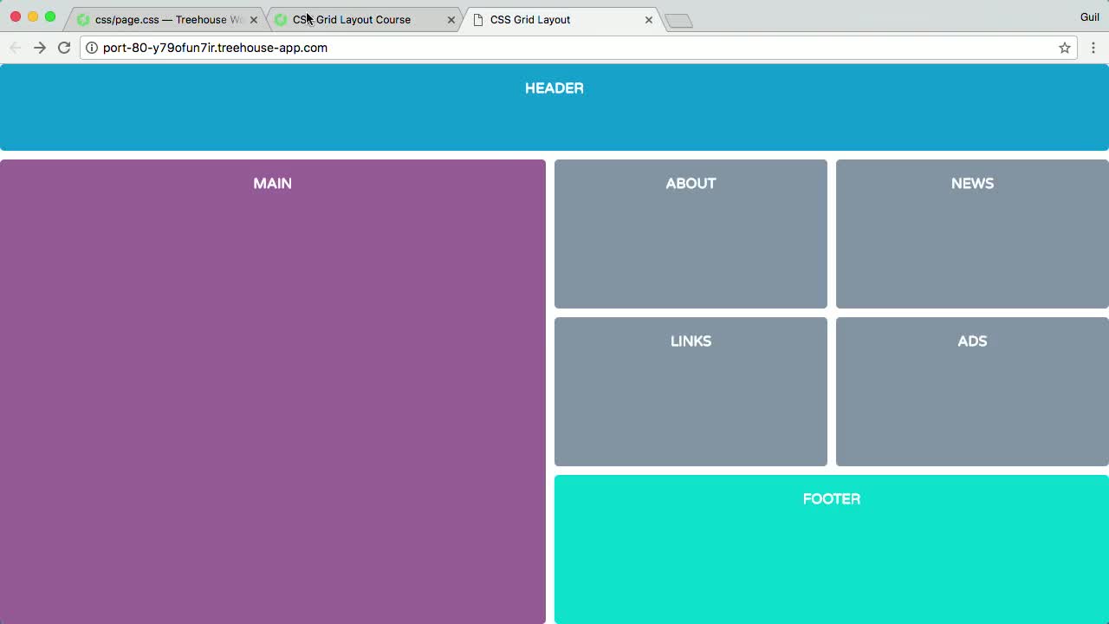Click the page document icon on CSS Grid Layout tab

(x=479, y=19)
